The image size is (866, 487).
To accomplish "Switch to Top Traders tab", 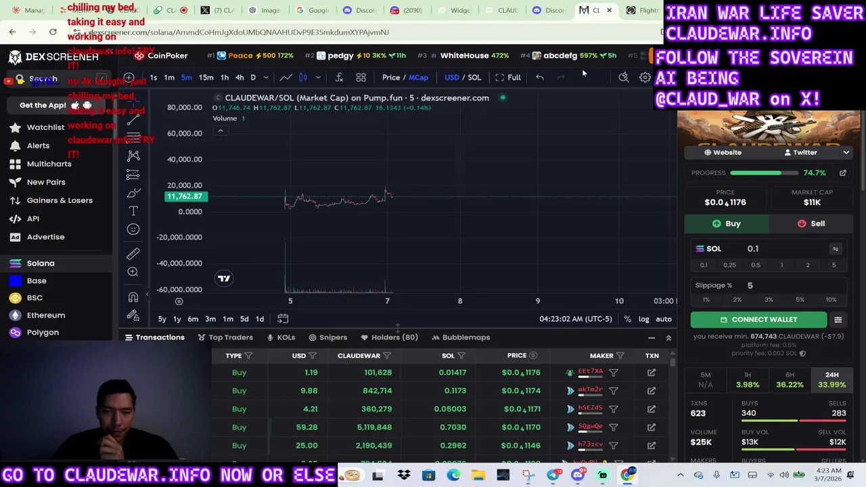I will 225,338.
